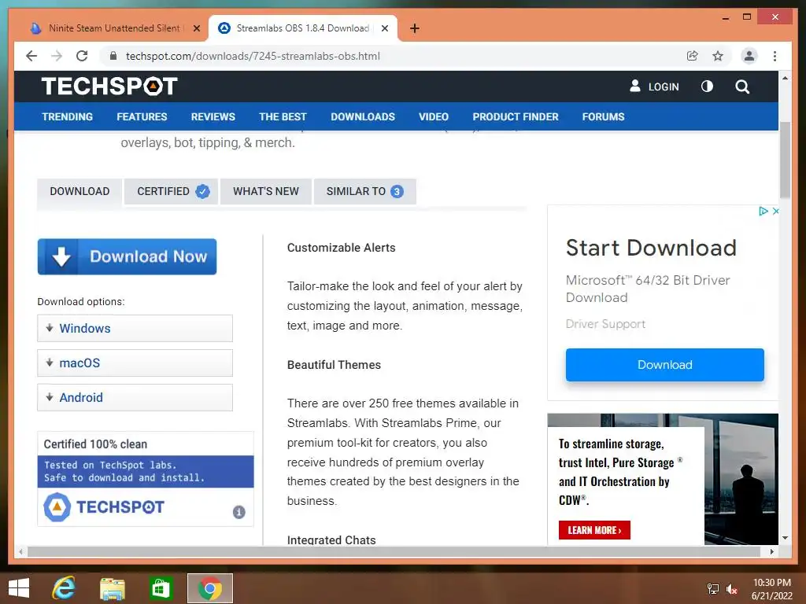
Task: Open File Explorer from the taskbar
Action: click(112, 588)
